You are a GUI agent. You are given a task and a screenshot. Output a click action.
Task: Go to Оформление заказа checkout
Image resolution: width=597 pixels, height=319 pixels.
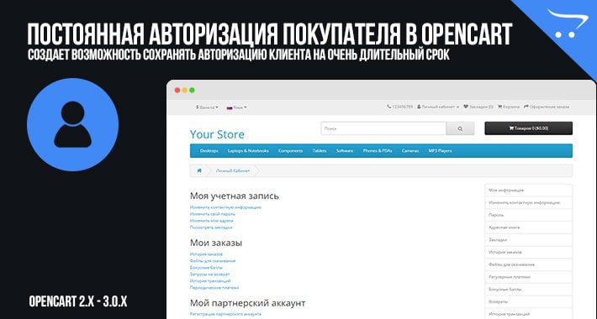click(x=547, y=107)
